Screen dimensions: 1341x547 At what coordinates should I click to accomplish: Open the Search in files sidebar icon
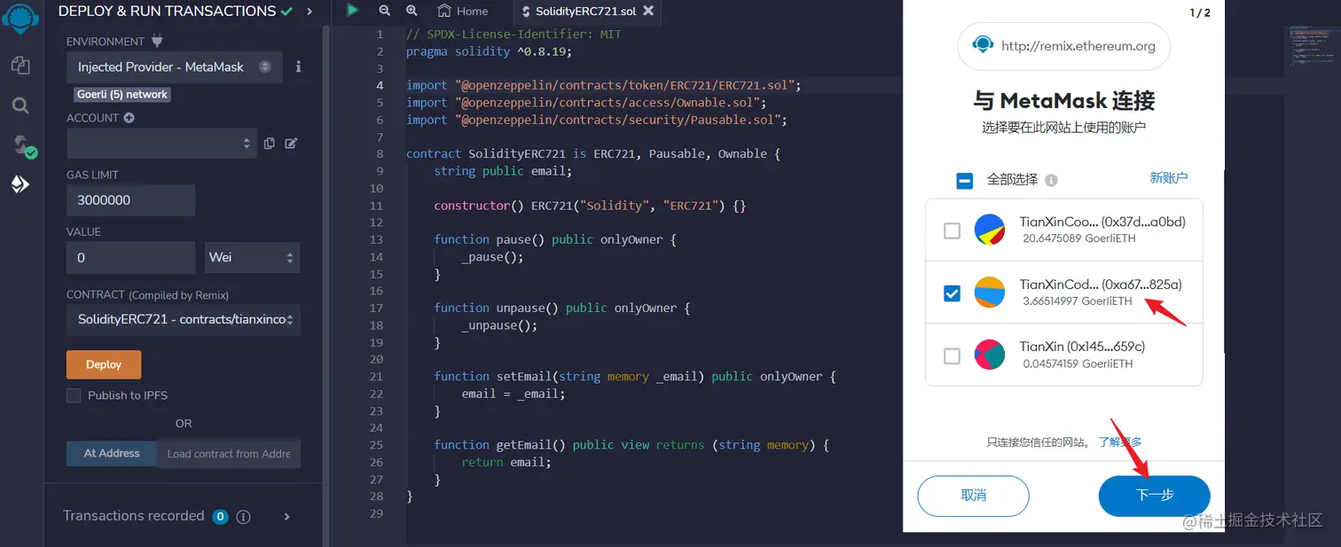point(20,105)
